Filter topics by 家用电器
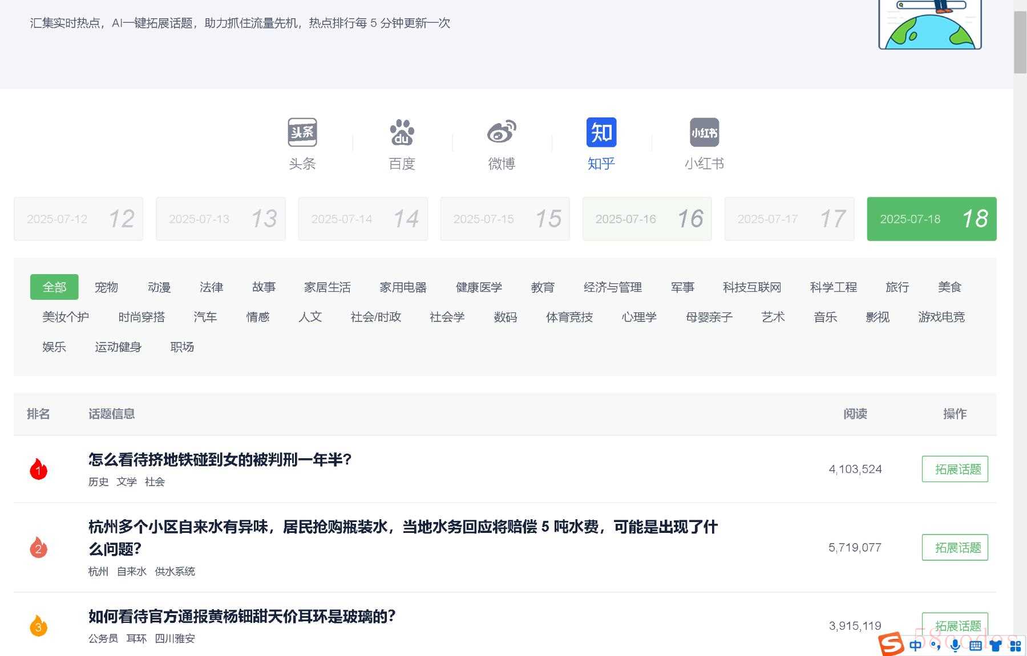1027x656 pixels. pyautogui.click(x=403, y=287)
